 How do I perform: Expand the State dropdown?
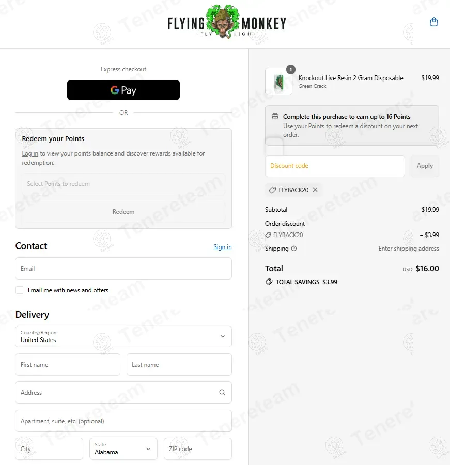pos(123,448)
